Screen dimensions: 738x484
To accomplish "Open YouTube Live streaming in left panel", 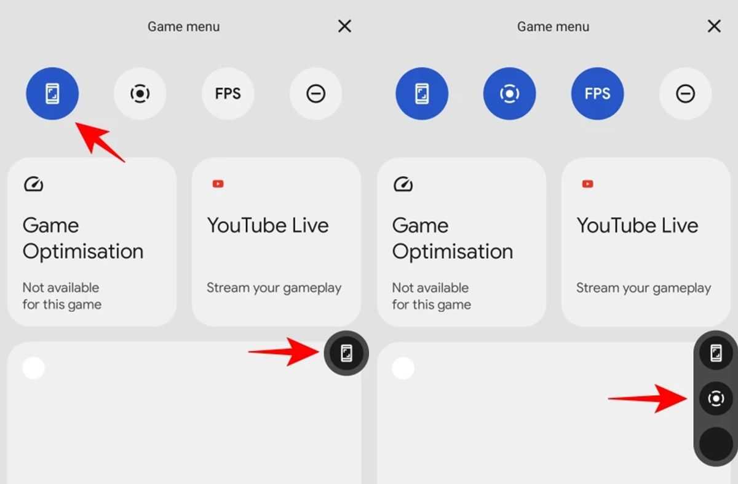I will 276,242.
